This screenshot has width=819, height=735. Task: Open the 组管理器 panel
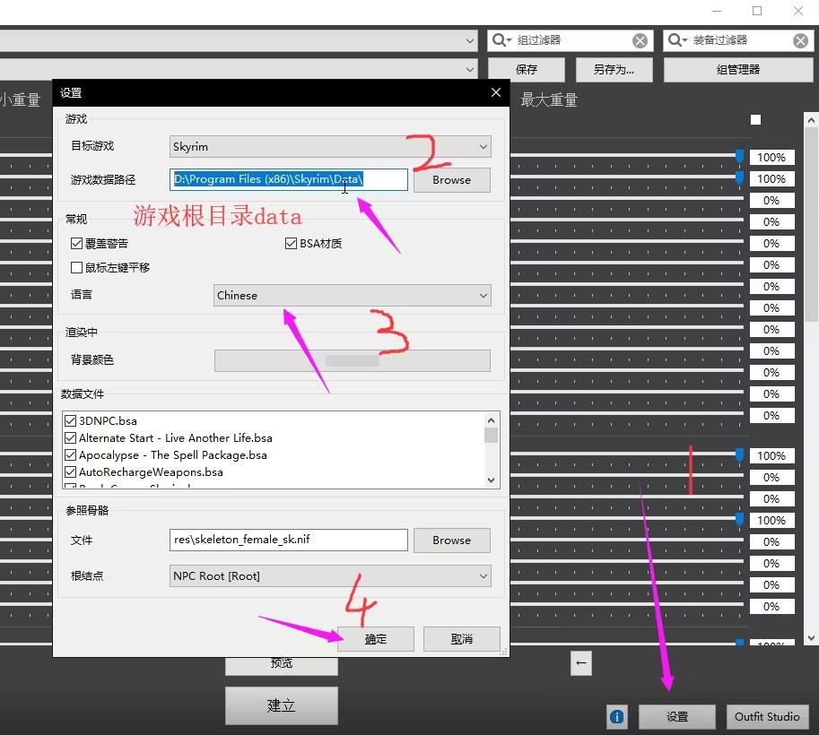pyautogui.click(x=737, y=69)
